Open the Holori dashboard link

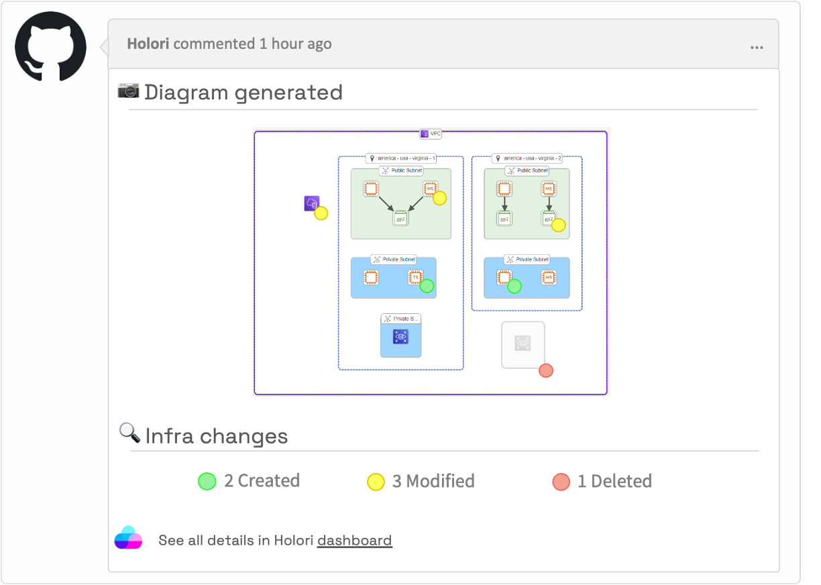[x=354, y=540]
